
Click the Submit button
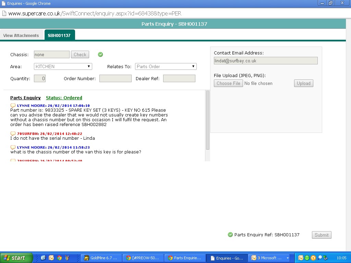tap(322, 235)
